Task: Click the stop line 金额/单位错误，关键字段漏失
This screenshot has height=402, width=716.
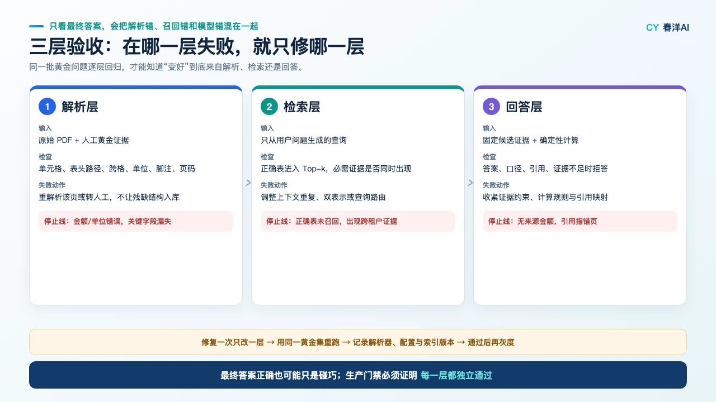Action: [x=136, y=221]
